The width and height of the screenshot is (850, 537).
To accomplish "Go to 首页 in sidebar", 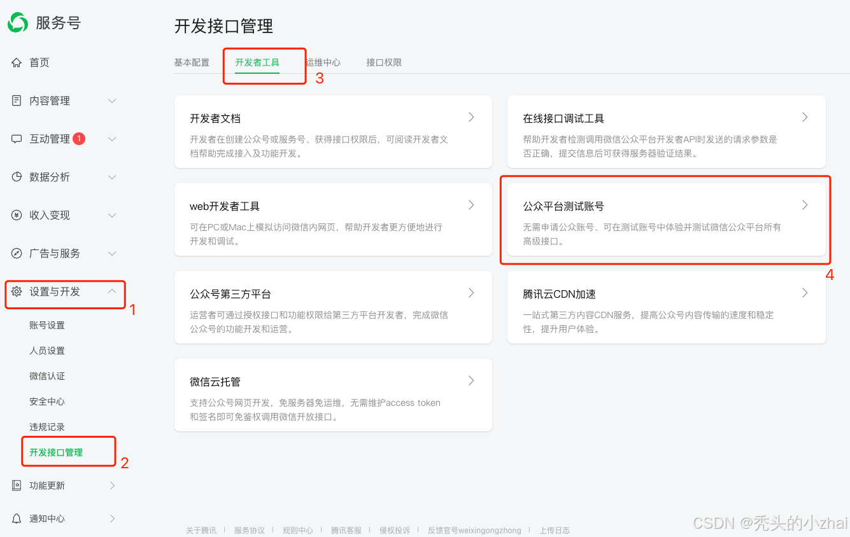I will click(x=39, y=62).
